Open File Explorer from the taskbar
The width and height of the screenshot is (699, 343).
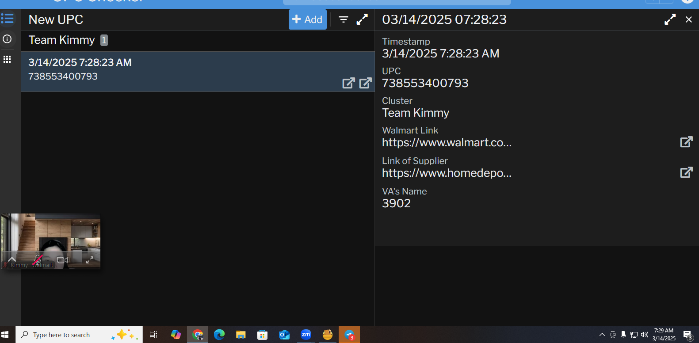tap(241, 335)
